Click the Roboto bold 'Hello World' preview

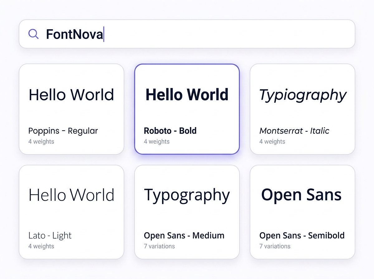[x=187, y=95]
